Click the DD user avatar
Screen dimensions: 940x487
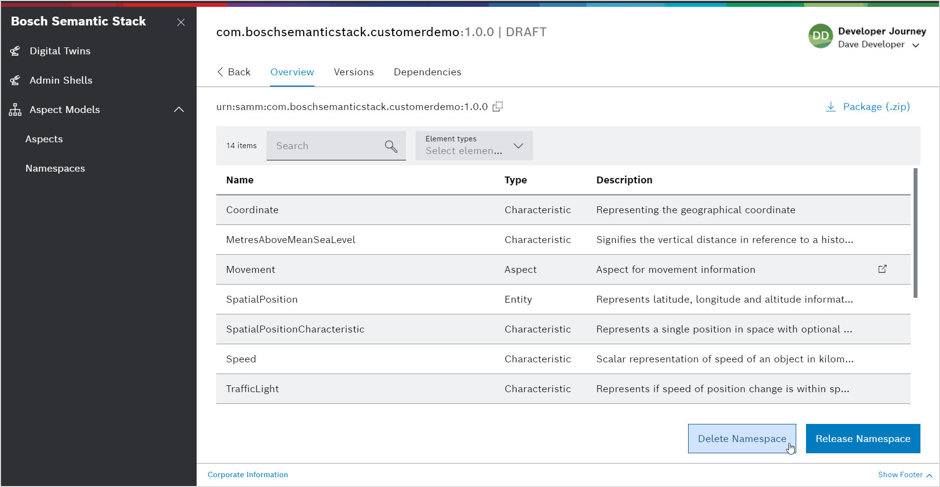point(820,36)
